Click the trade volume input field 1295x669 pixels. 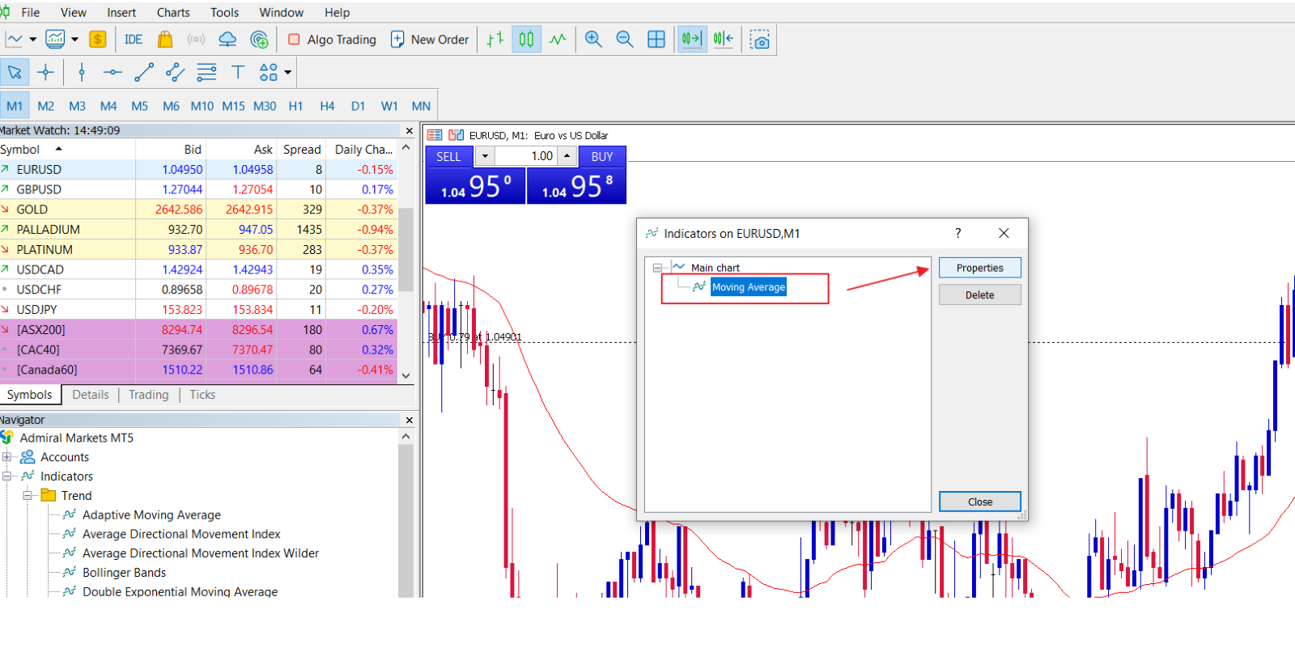tap(526, 156)
